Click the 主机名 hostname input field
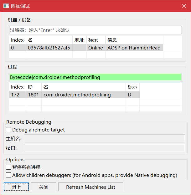 click(105, 138)
